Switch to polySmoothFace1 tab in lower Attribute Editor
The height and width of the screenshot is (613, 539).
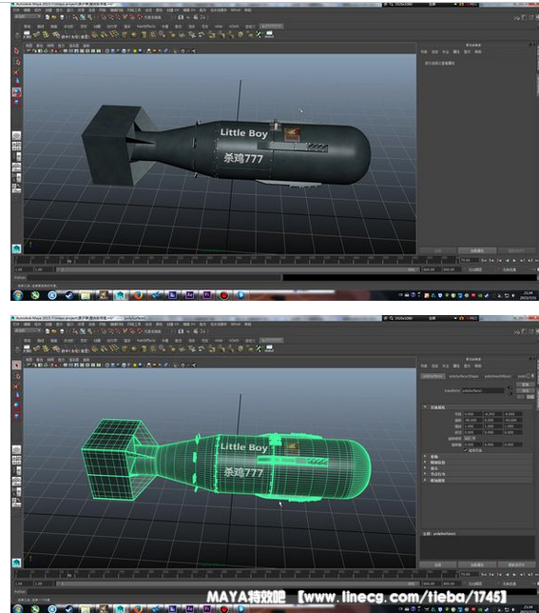coord(497,376)
